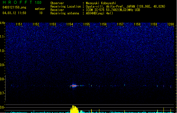Click the timestamp 04.03.12 11:50

(x=14, y=13)
